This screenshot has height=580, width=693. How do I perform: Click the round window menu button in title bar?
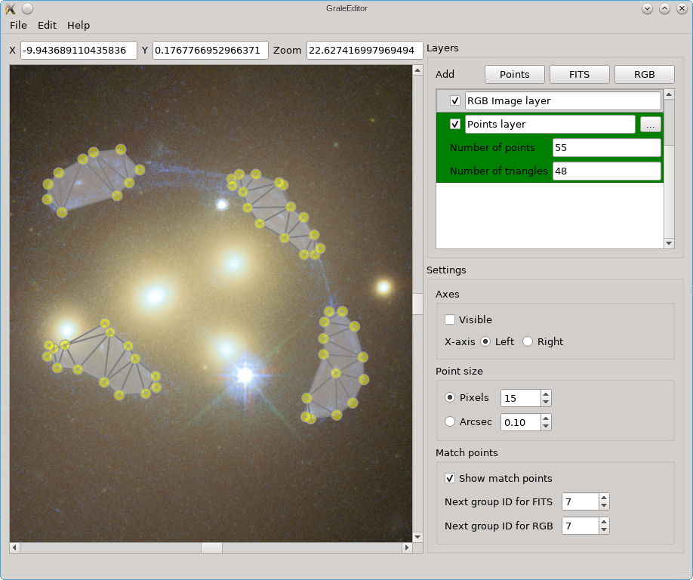27,8
